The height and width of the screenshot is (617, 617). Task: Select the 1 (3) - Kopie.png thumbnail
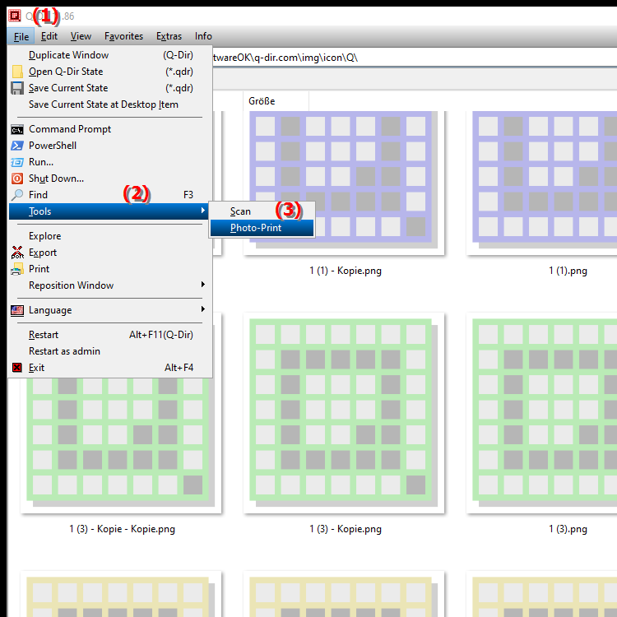(x=344, y=411)
